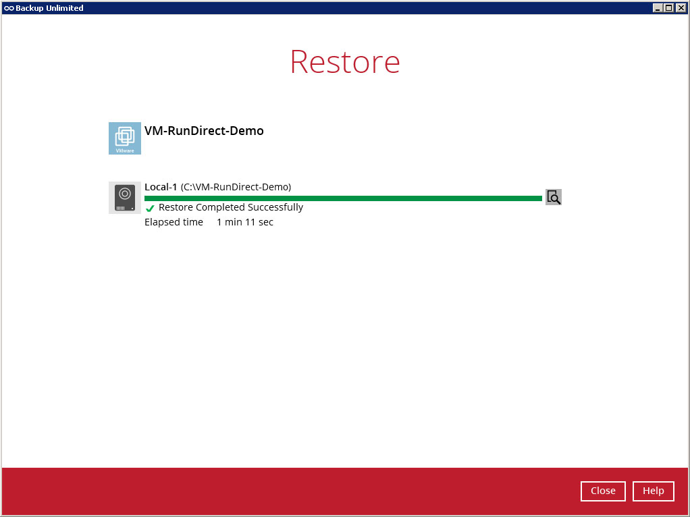
Task: Click the green restore progress bar
Action: pyautogui.click(x=343, y=198)
